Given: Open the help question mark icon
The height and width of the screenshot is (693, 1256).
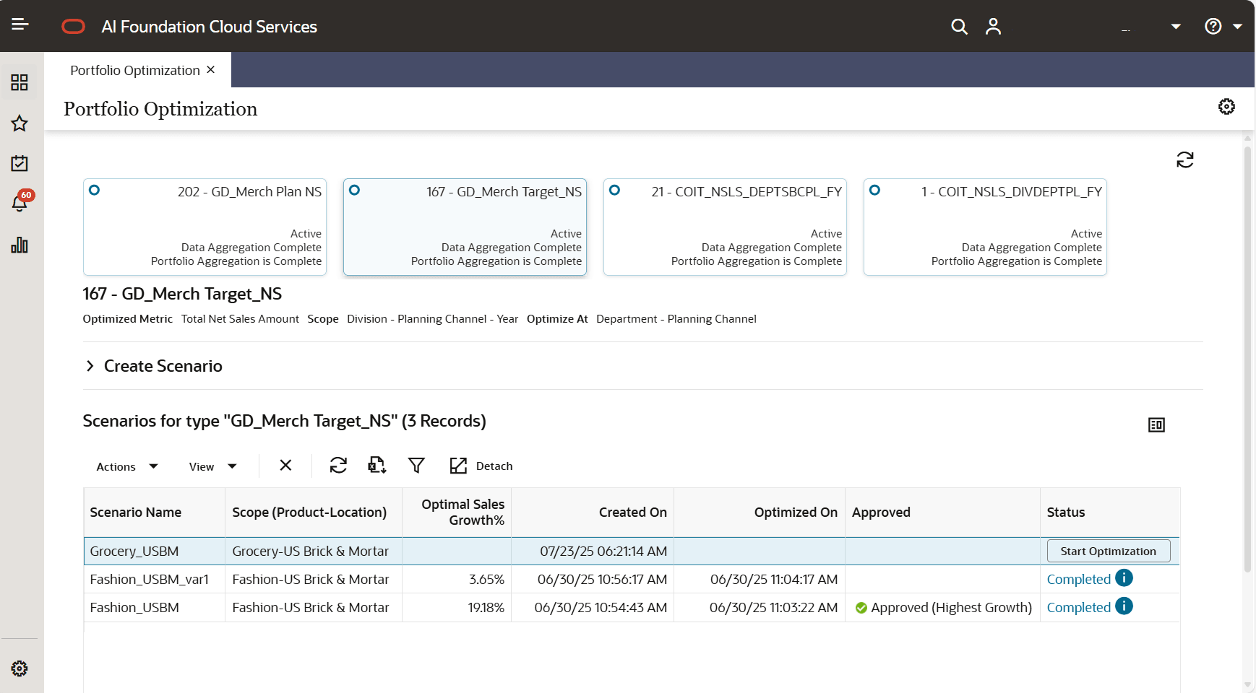Looking at the screenshot, I should [1213, 27].
